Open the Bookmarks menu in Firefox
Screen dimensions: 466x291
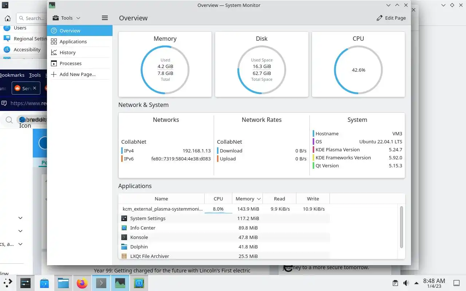pyautogui.click(x=12, y=75)
